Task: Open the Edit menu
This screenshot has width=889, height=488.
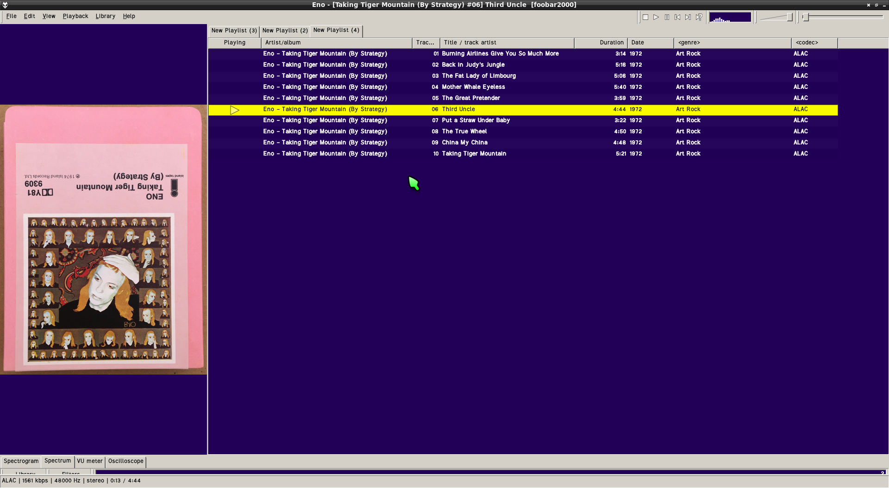Action: pos(30,16)
